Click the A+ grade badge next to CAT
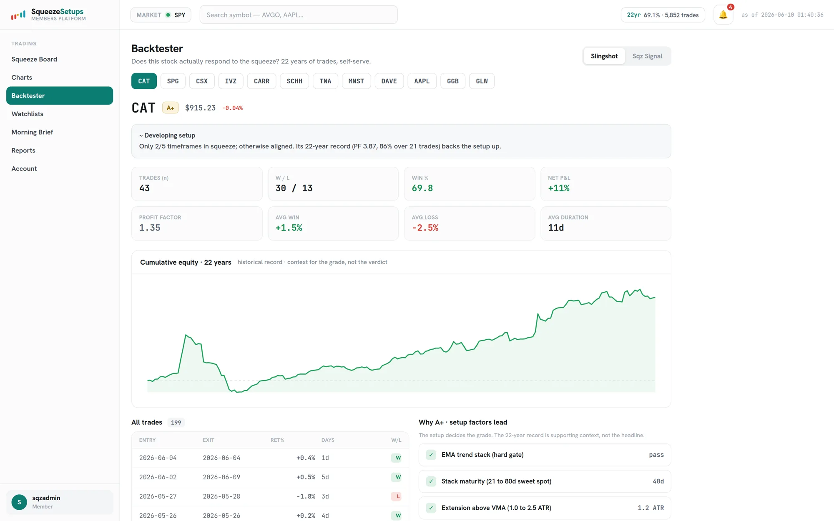This screenshot has height=521, width=834. [x=170, y=108]
